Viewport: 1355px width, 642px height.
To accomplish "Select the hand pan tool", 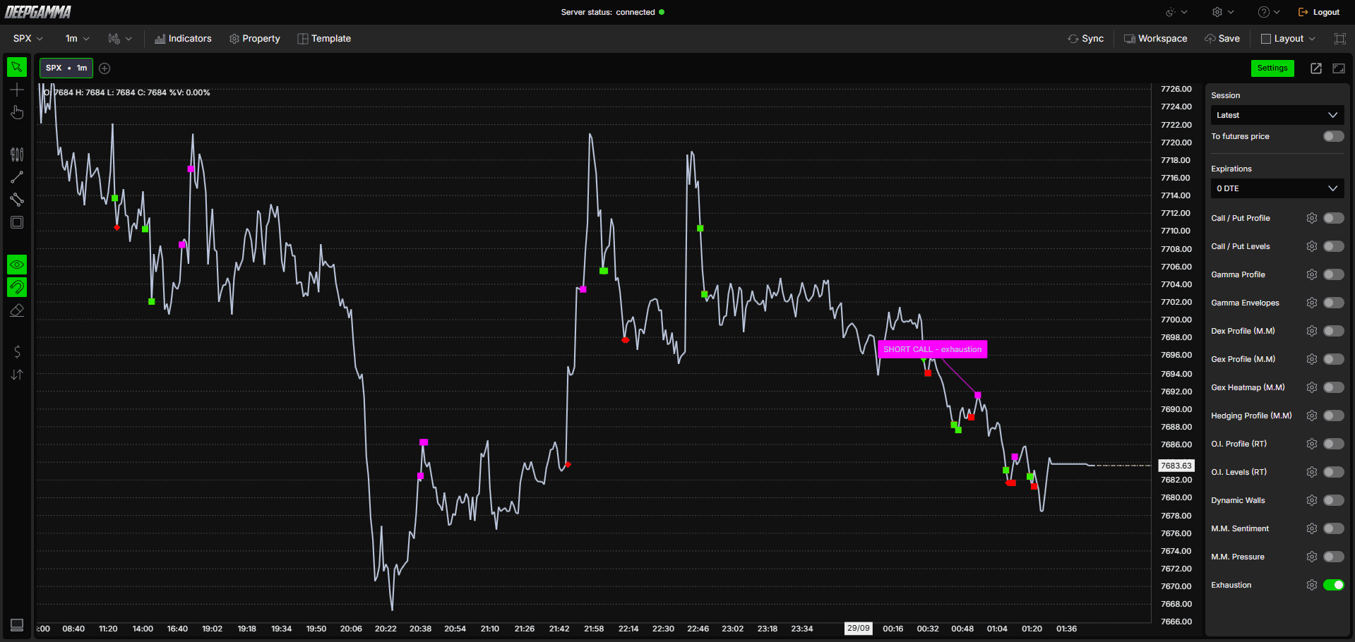I will point(17,113).
